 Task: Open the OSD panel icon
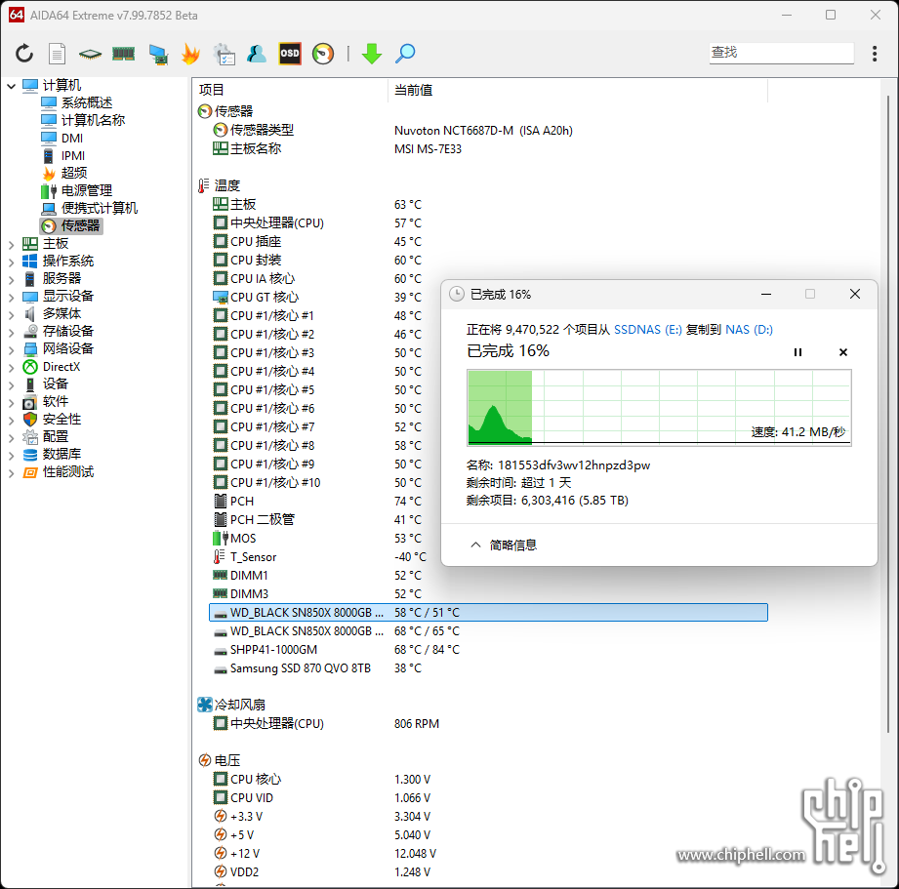(290, 54)
